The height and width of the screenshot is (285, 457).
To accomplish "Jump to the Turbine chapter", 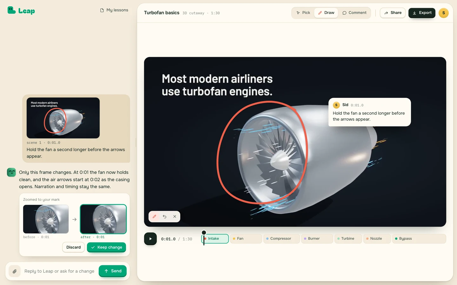I will [348, 239].
